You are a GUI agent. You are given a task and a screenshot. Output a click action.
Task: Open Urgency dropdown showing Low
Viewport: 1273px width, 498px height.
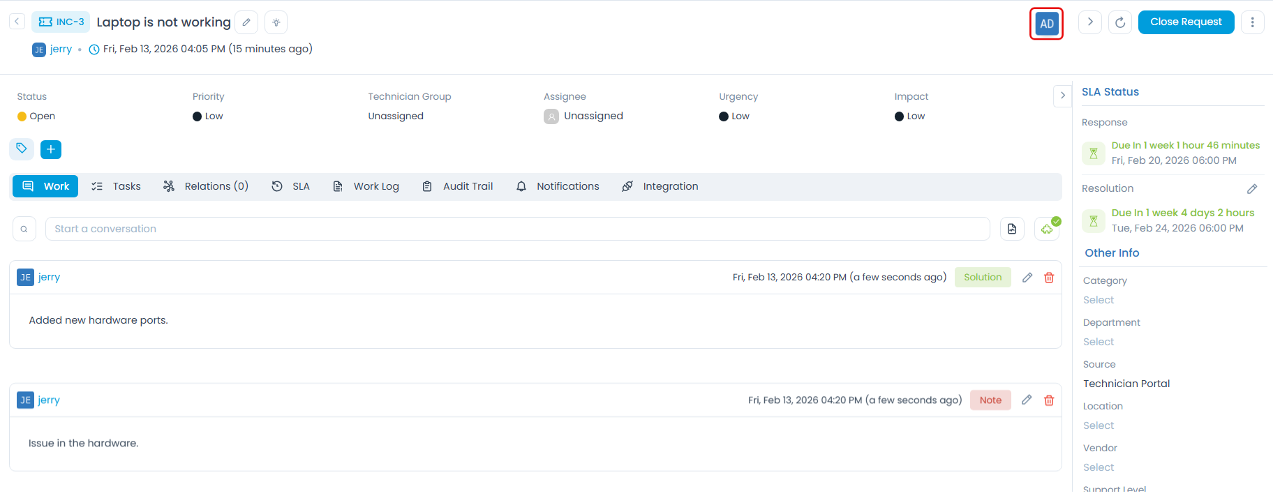coord(734,116)
